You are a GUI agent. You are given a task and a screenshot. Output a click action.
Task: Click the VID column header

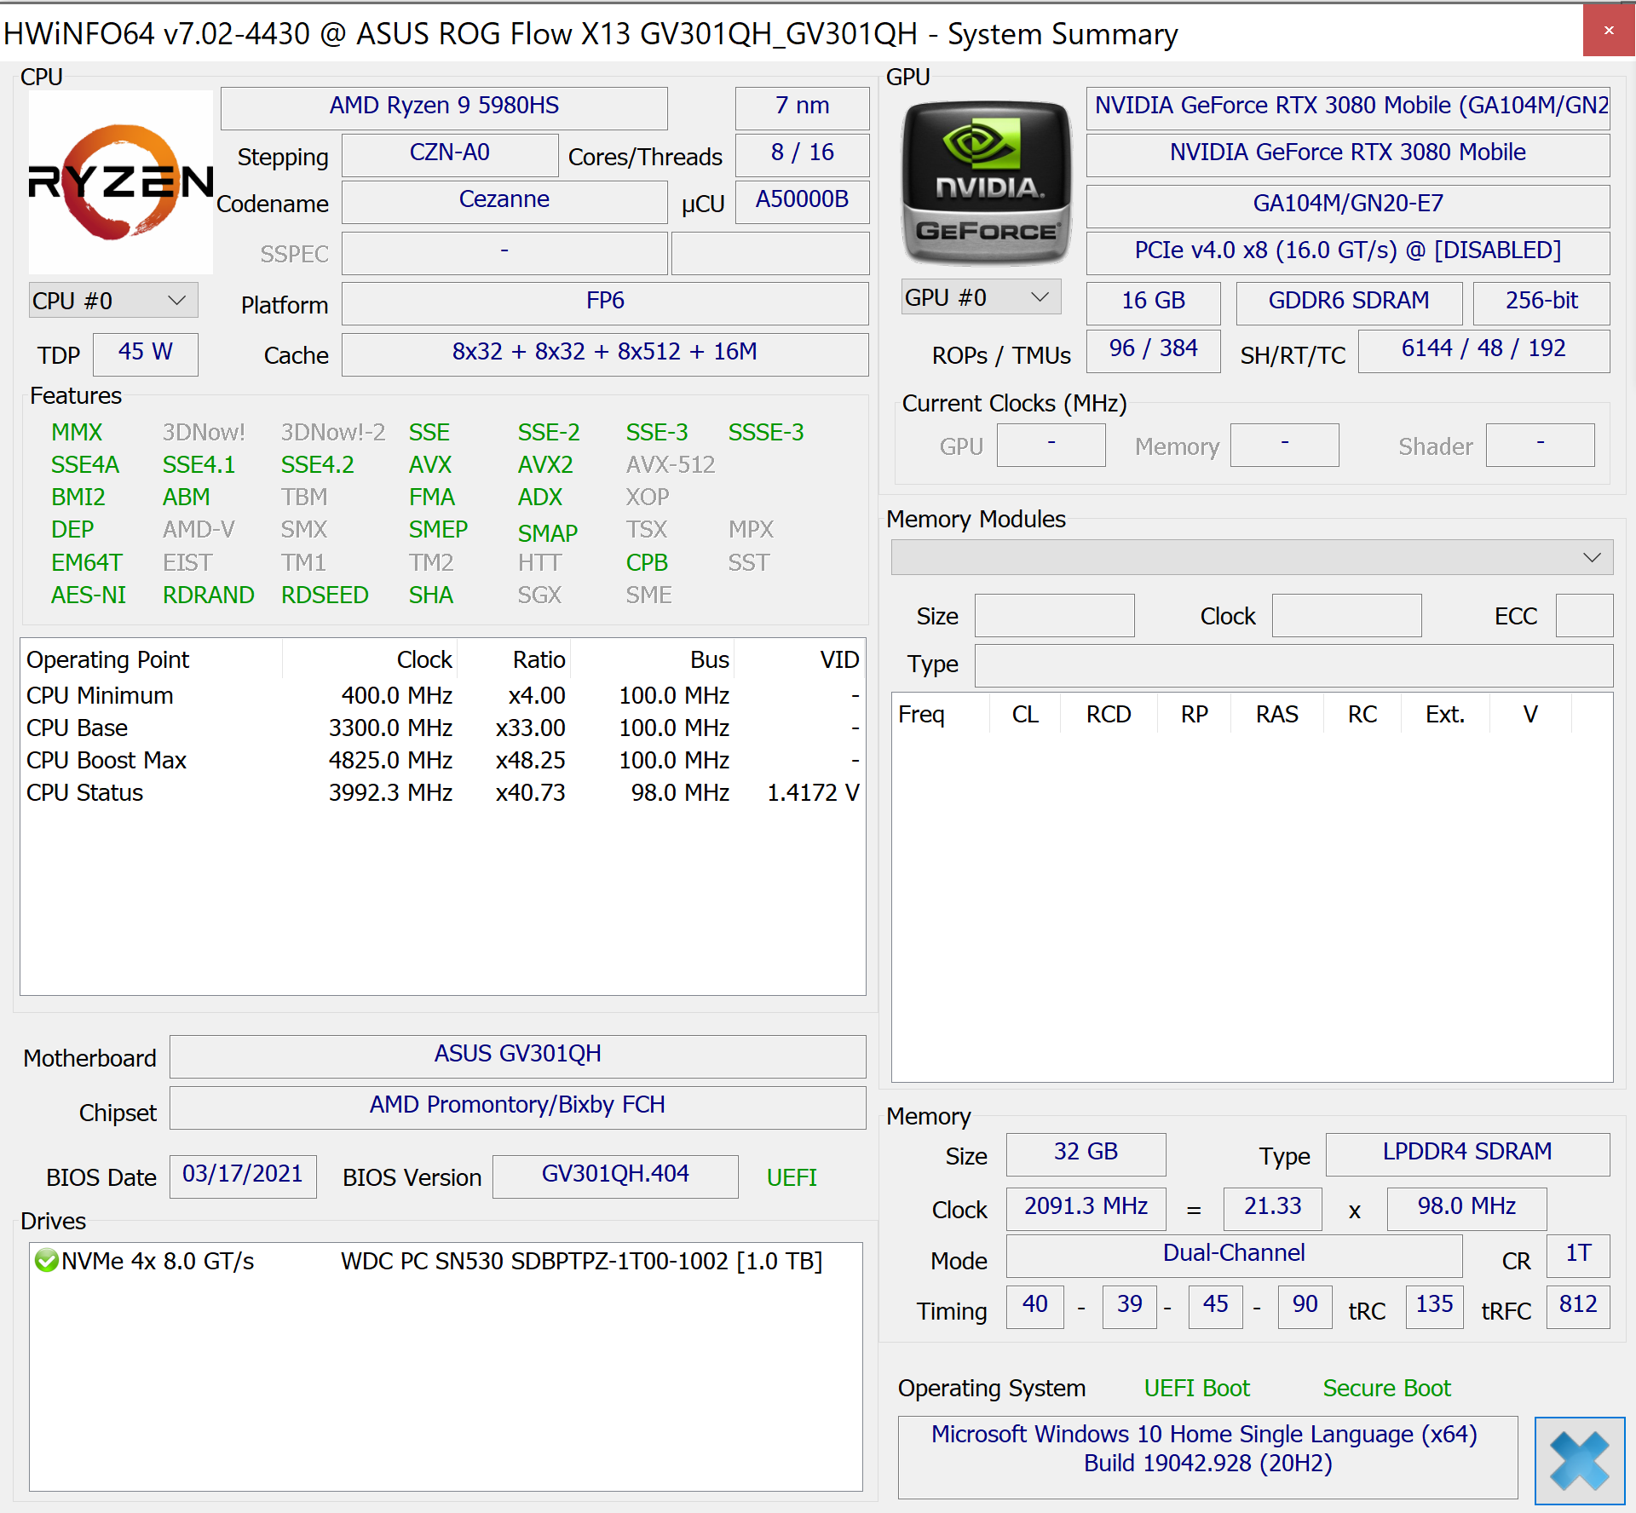pos(799,659)
